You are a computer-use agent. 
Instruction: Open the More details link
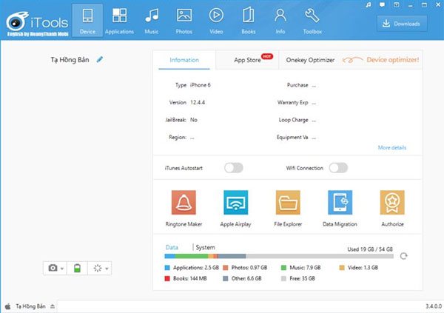click(x=391, y=148)
